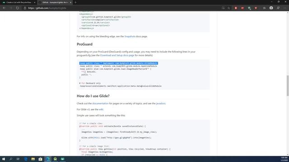Open the favorites list icon
289x162 pixels.
(264, 8)
